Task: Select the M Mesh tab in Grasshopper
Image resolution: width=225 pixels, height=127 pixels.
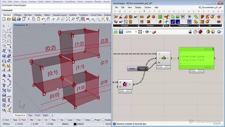Action: [144, 11]
